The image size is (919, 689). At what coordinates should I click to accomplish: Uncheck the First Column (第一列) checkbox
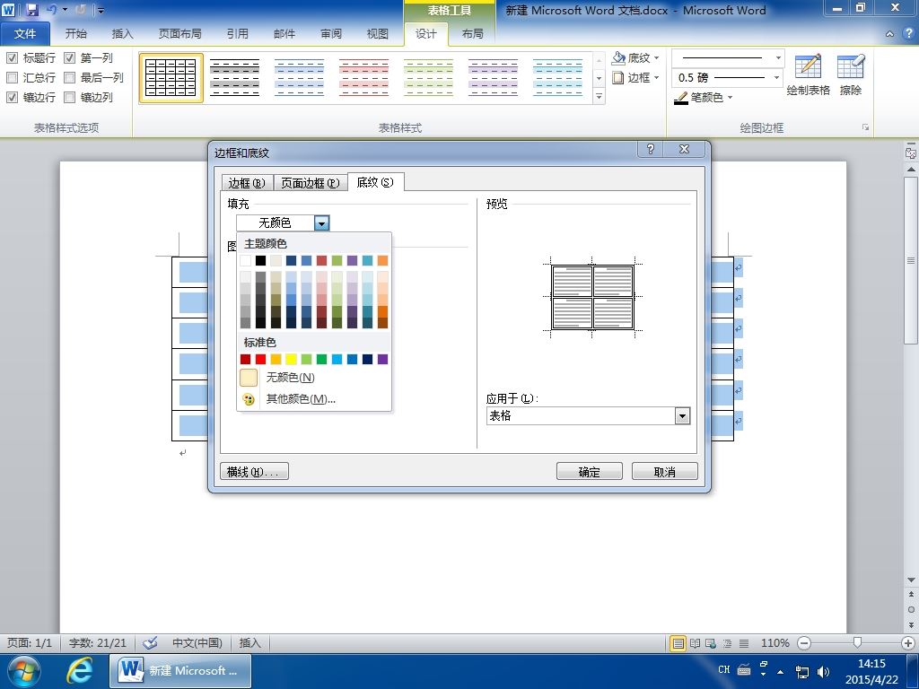tap(69, 58)
